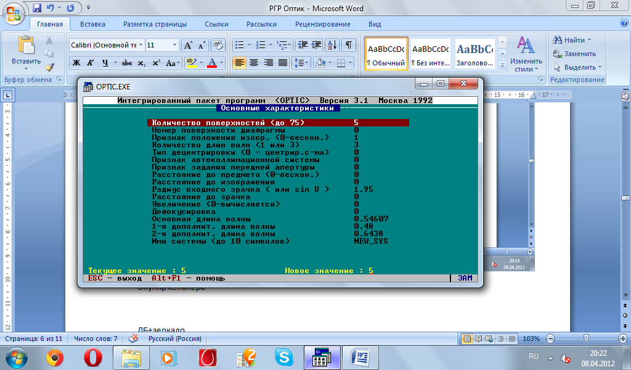
Task: Expand borders dropdown arrow
Action: point(351,63)
